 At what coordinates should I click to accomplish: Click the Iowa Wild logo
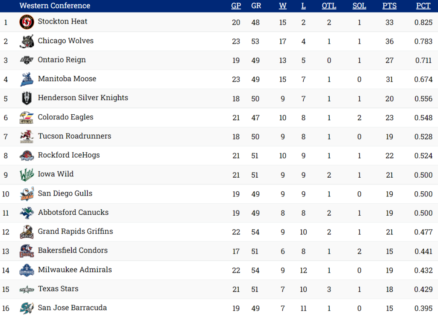pyautogui.click(x=27, y=175)
